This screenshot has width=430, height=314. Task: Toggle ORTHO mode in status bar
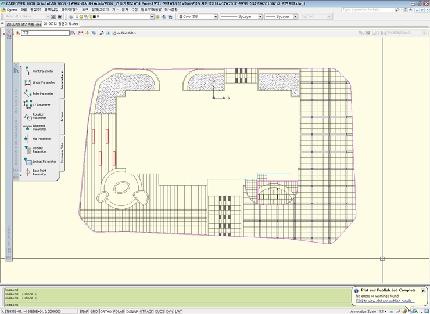coord(106,311)
